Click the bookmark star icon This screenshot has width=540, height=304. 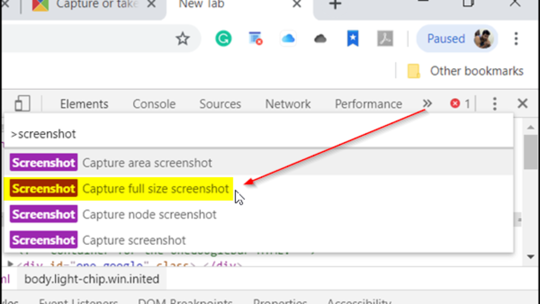(x=182, y=39)
